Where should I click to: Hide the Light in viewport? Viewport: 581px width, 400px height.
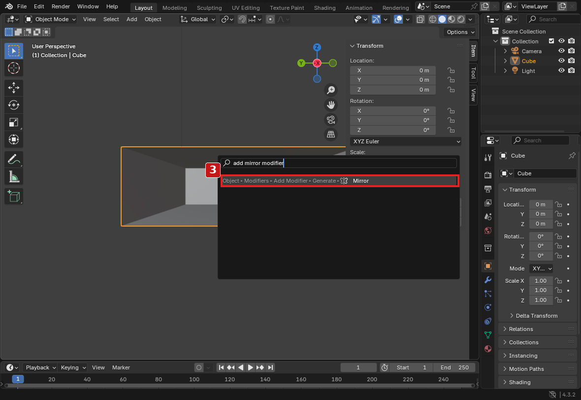[561, 70]
